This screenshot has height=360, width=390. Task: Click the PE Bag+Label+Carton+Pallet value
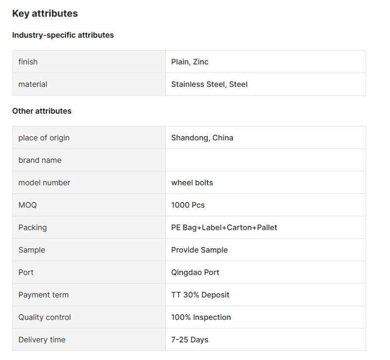pos(224,228)
